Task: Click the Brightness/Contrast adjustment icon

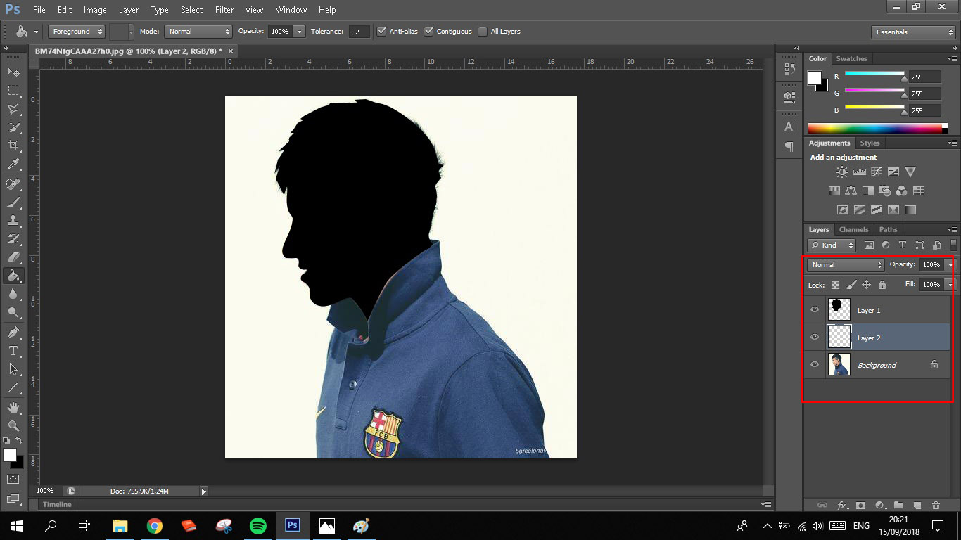Action: (842, 172)
